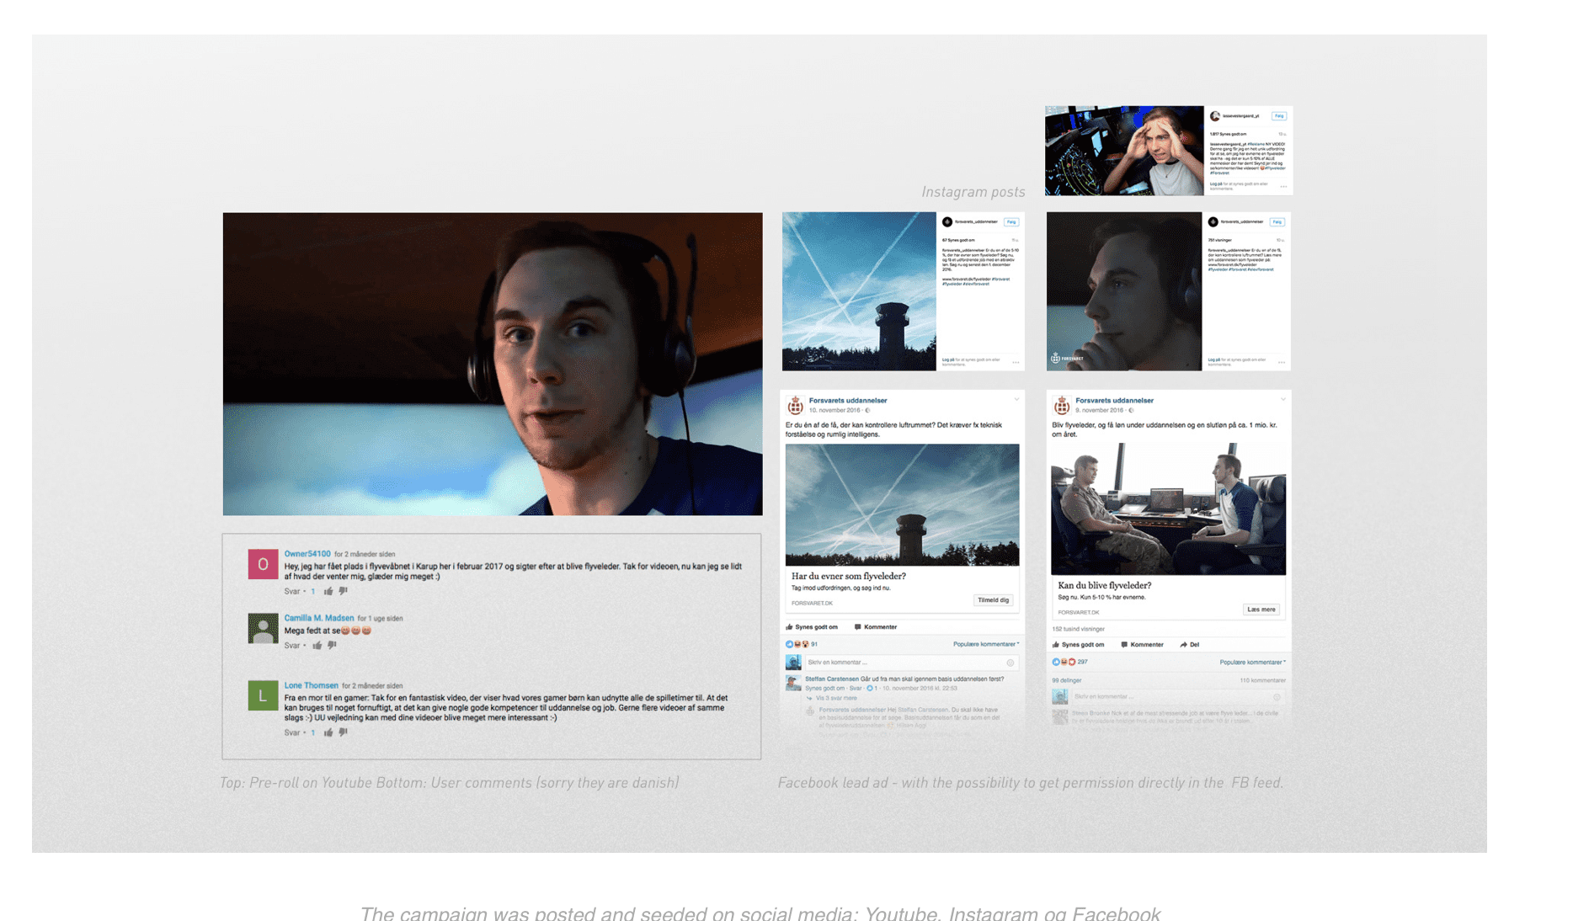Click '99 delinger' shares count
The width and height of the screenshot is (1573, 921).
coord(1066,680)
